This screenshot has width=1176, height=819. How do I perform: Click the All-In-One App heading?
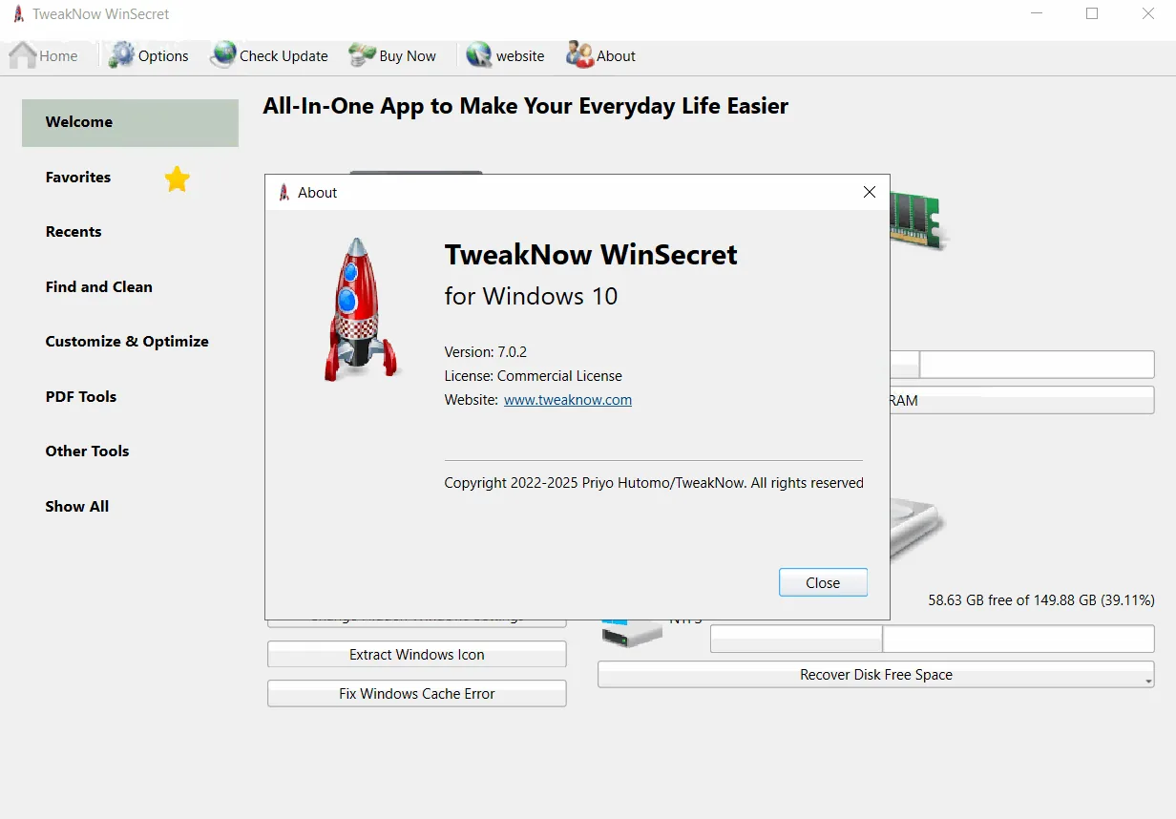(x=526, y=106)
